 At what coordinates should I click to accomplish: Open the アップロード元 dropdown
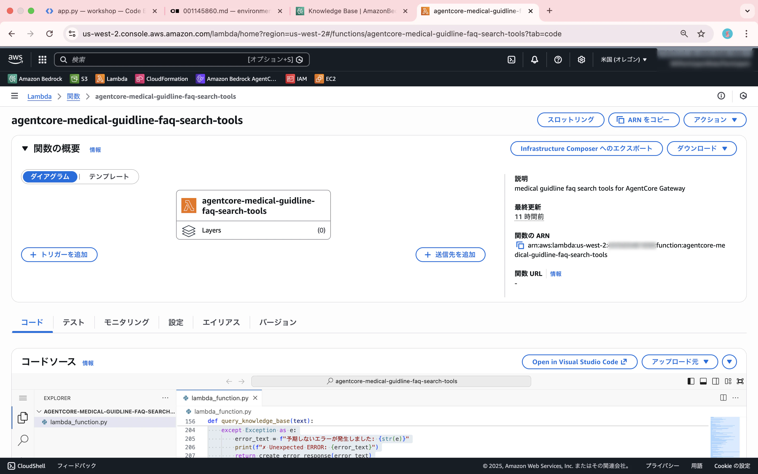pos(680,362)
